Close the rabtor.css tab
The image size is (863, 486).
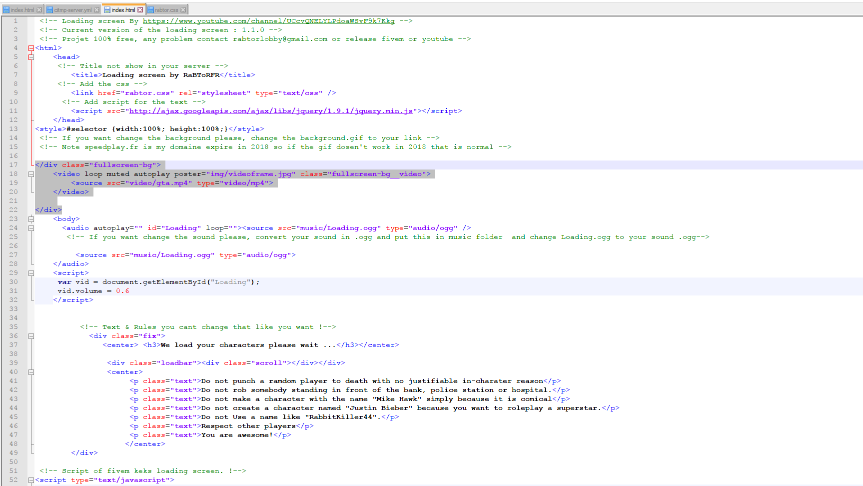183,10
